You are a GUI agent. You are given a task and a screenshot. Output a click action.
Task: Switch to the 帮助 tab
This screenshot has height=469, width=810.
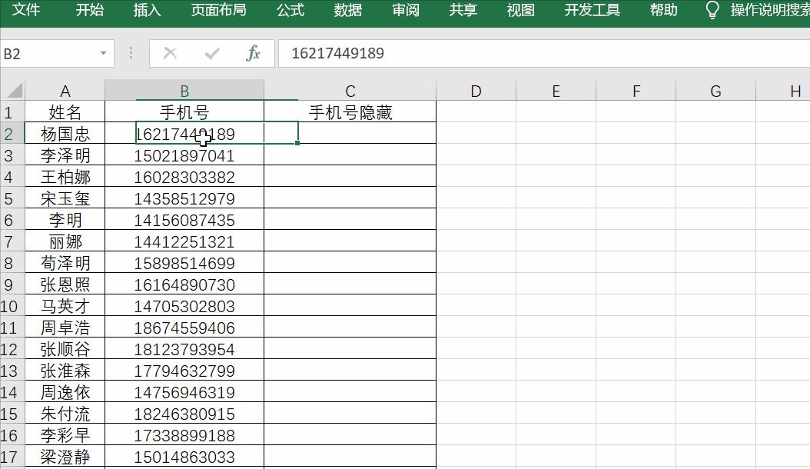pyautogui.click(x=663, y=11)
